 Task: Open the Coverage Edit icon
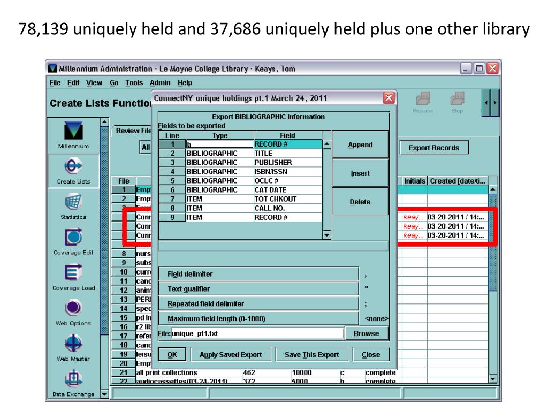[x=73, y=241]
